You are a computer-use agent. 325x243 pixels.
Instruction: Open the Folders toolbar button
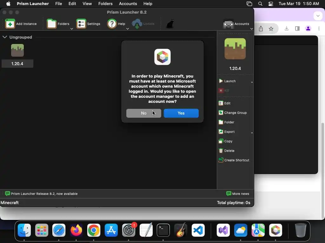pos(58,24)
